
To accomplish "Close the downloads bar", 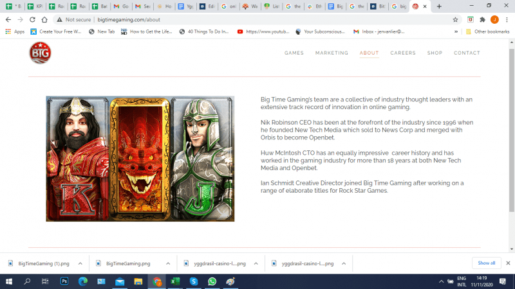I will point(508,263).
